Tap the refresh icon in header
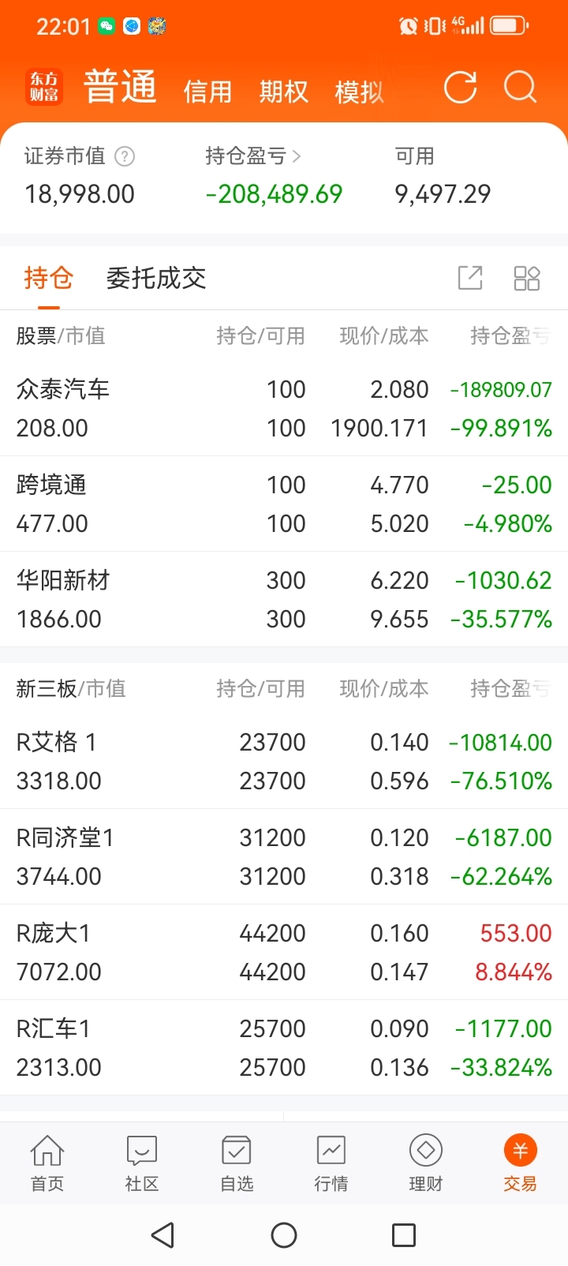Image resolution: width=568 pixels, height=1266 pixels. pyautogui.click(x=460, y=88)
